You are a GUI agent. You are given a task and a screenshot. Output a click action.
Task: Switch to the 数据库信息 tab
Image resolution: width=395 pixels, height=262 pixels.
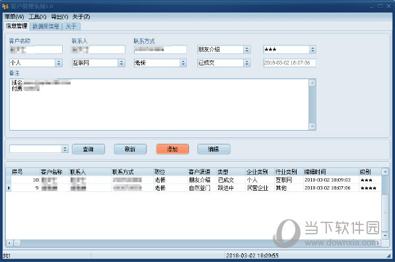[x=46, y=26]
